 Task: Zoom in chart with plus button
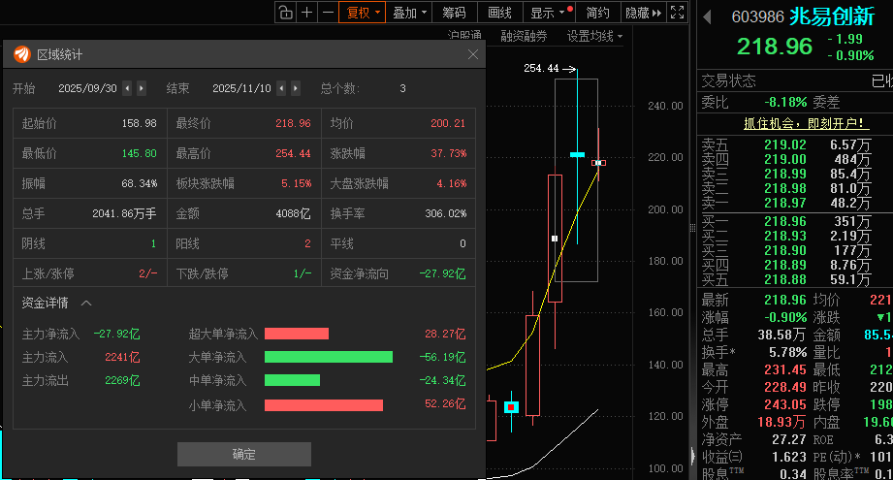tap(307, 12)
